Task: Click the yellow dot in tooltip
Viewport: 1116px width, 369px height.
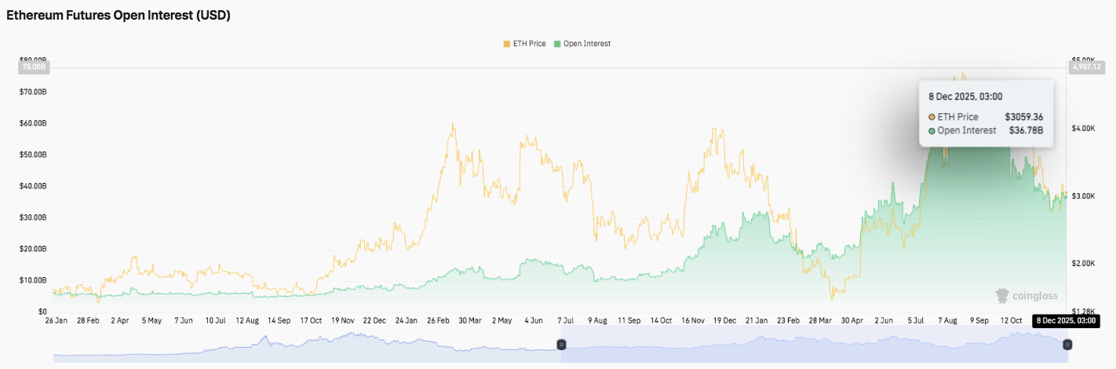Action: 932,117
